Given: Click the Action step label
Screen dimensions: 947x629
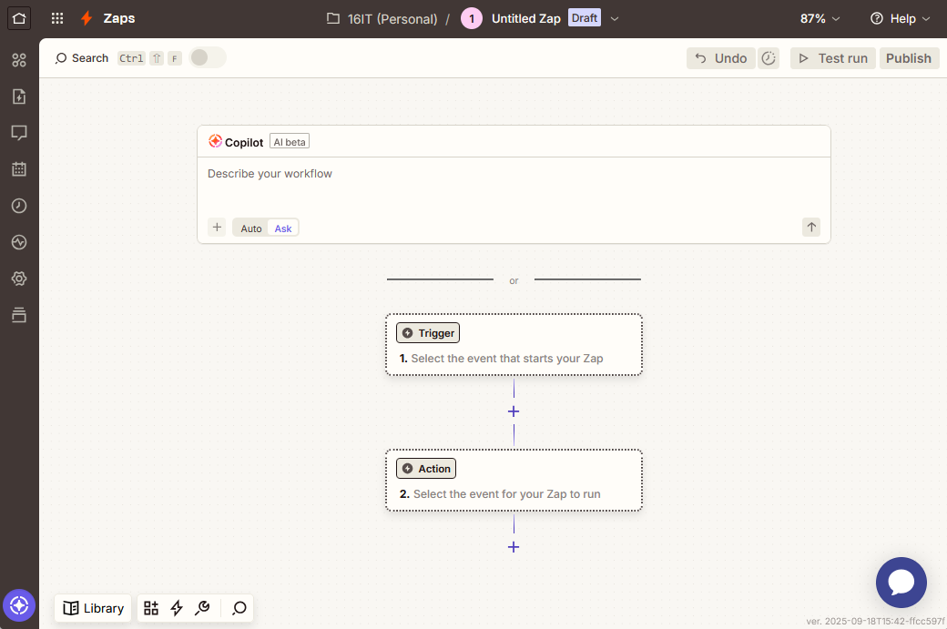Looking at the screenshot, I should (426, 469).
